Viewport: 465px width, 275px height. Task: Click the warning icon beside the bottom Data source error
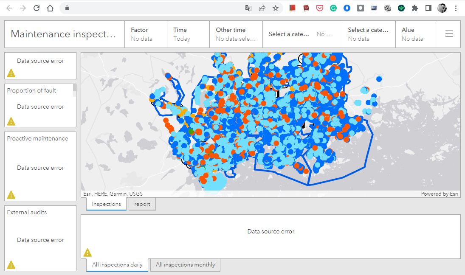pyautogui.click(x=87, y=252)
